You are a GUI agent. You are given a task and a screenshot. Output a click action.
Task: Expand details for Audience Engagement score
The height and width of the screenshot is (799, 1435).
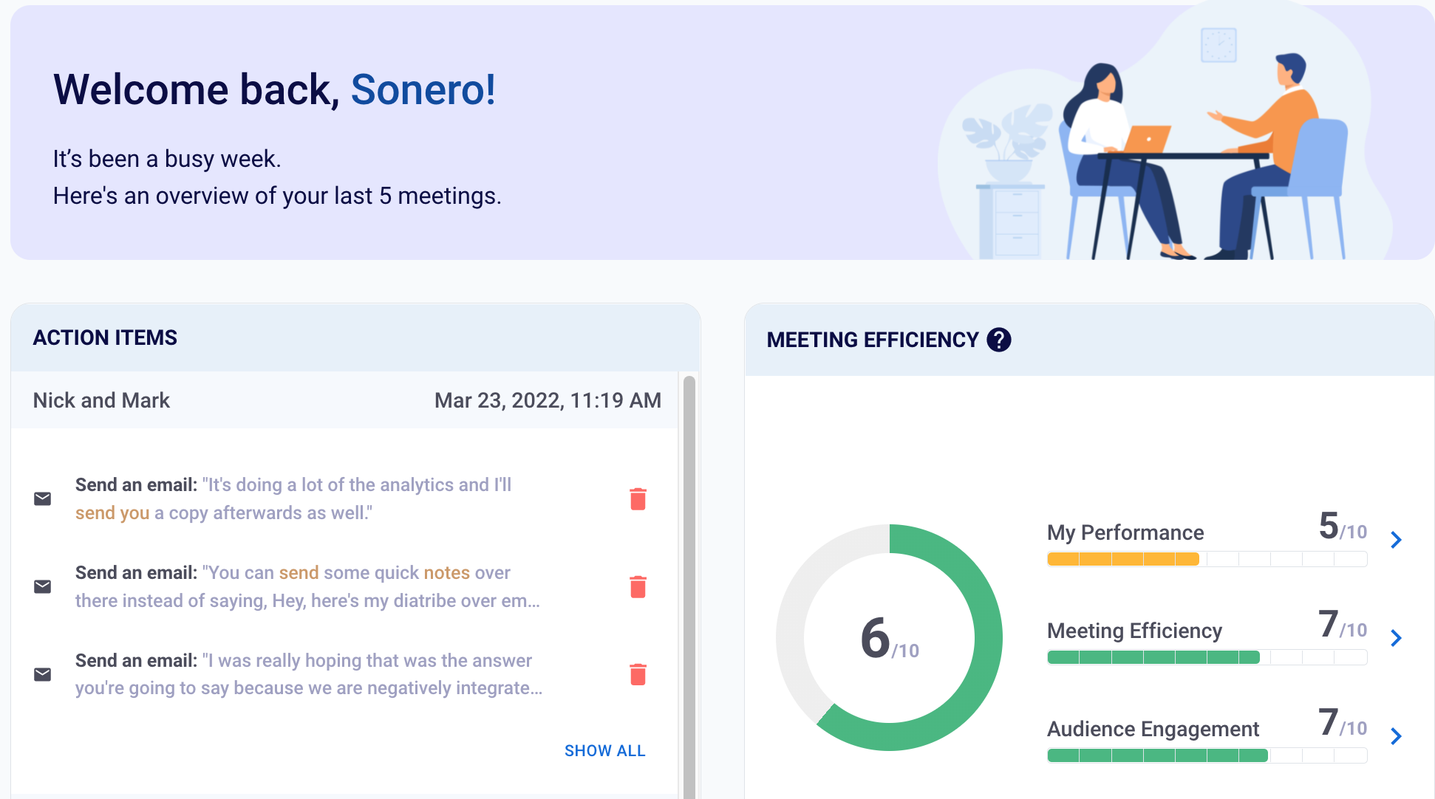click(1396, 736)
